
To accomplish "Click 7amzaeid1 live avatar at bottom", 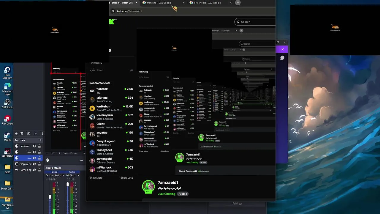I will (148, 187).
